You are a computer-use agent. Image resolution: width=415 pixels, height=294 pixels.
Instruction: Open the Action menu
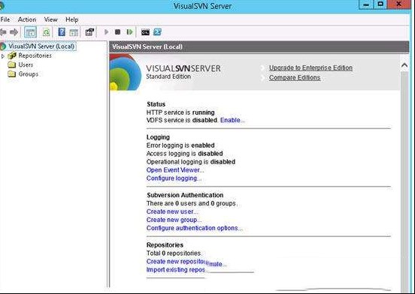click(x=27, y=19)
